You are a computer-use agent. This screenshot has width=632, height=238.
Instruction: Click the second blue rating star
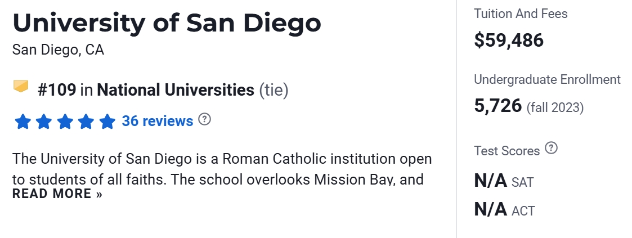click(43, 122)
